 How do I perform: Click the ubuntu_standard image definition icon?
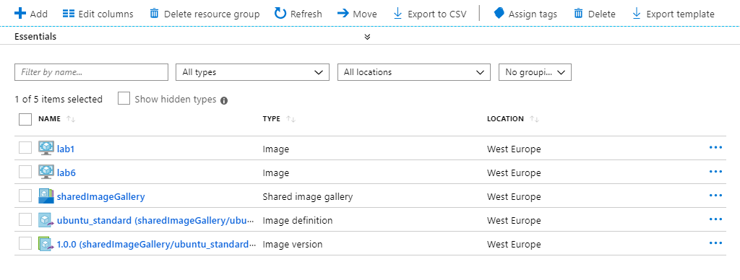point(46,219)
